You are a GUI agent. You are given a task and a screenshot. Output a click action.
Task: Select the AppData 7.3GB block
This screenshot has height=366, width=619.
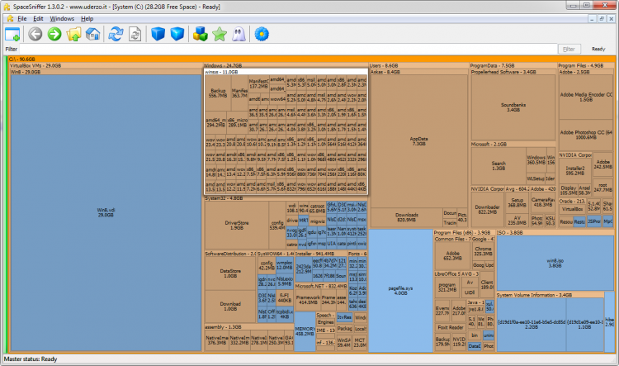[418, 141]
